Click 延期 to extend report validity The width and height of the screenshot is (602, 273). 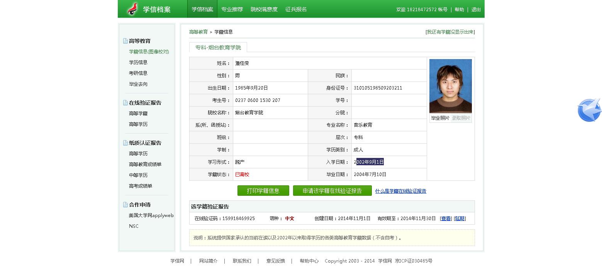[x=460, y=219]
